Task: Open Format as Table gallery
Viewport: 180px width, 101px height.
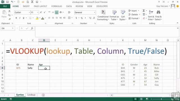Action: pyautogui.click(x=114, y=15)
